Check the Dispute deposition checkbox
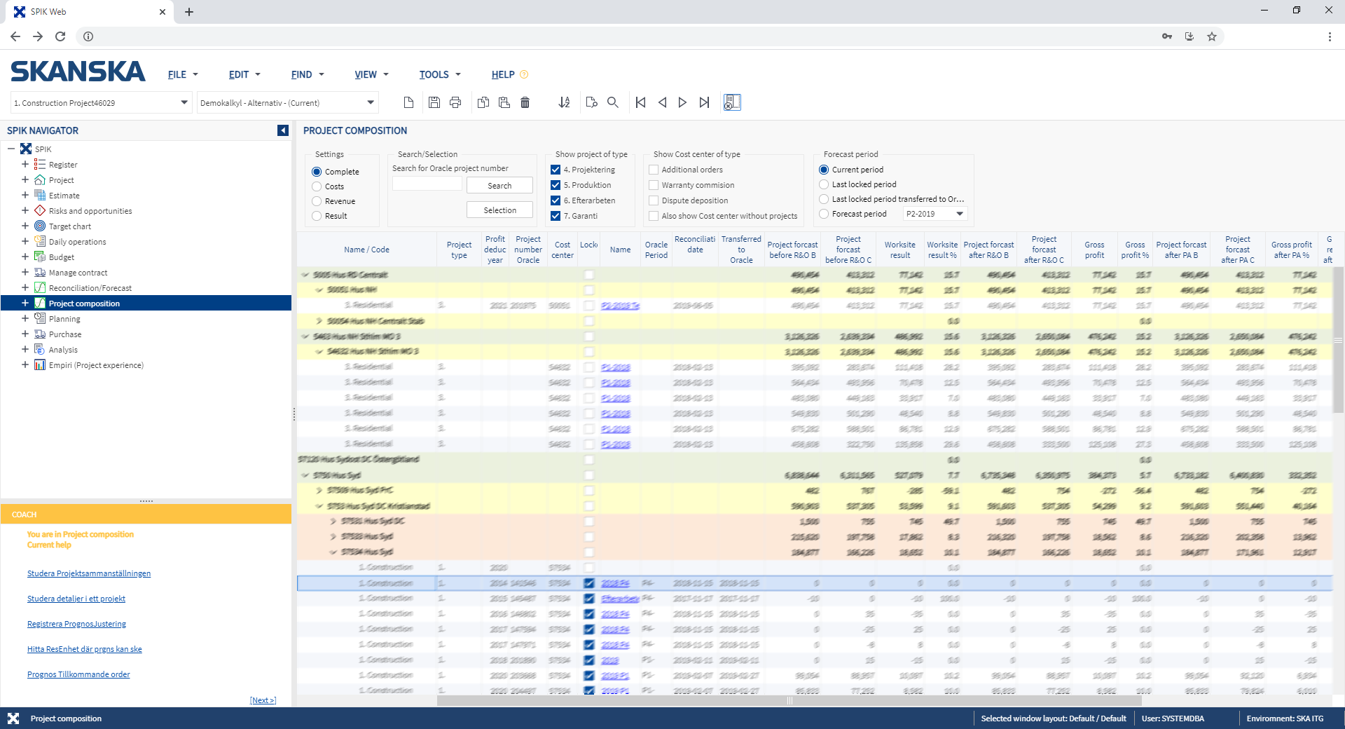Screen dimensions: 1345x729 (654, 200)
